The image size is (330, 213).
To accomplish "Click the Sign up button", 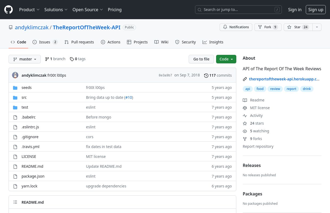I will (316, 10).
